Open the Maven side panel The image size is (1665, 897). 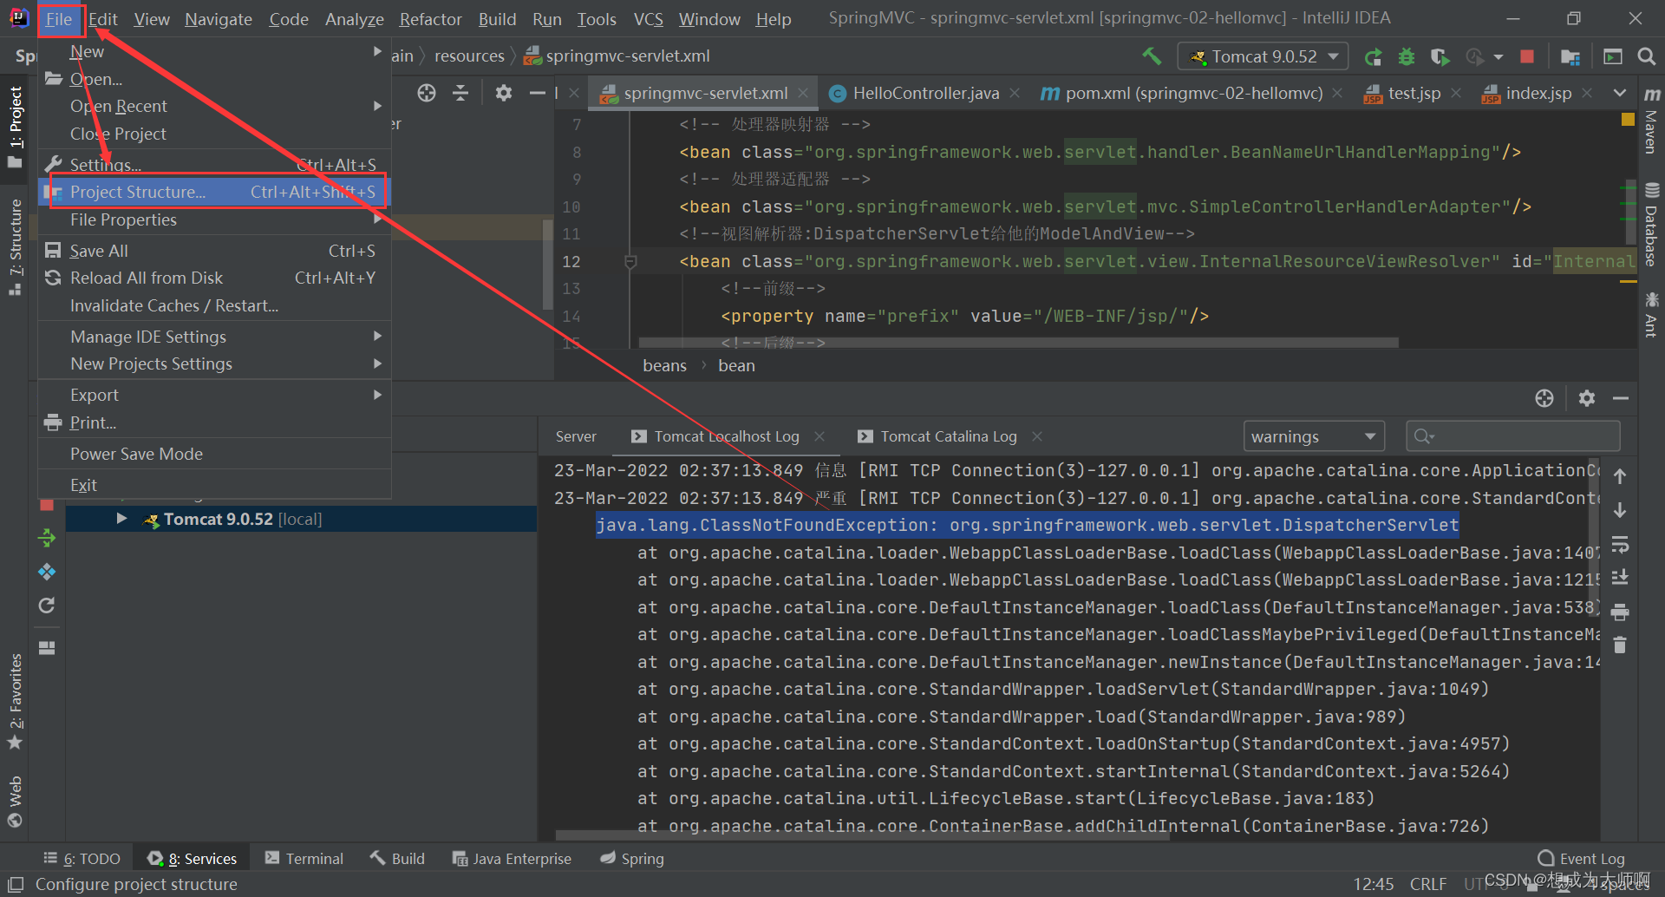1651,121
